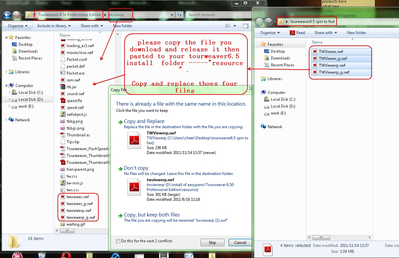399x258 pixels.
Task: Expand Libraries tree node in left window
Action: tap(7, 72)
